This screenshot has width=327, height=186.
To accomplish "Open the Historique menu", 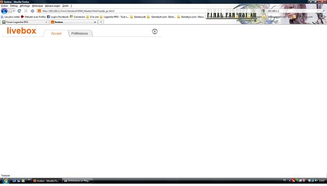I will [37, 6].
